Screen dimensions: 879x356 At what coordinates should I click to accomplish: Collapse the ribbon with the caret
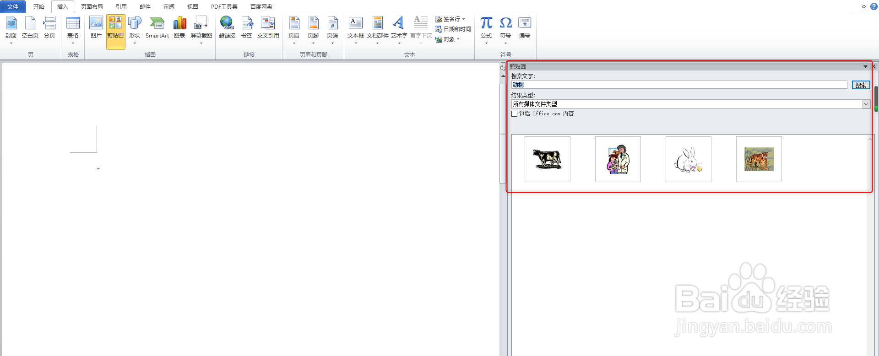(864, 7)
